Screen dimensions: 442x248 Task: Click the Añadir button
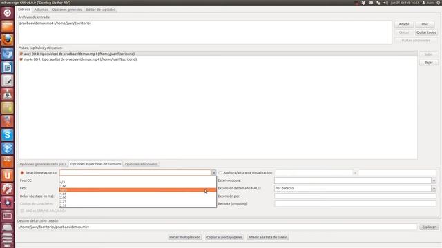click(404, 25)
